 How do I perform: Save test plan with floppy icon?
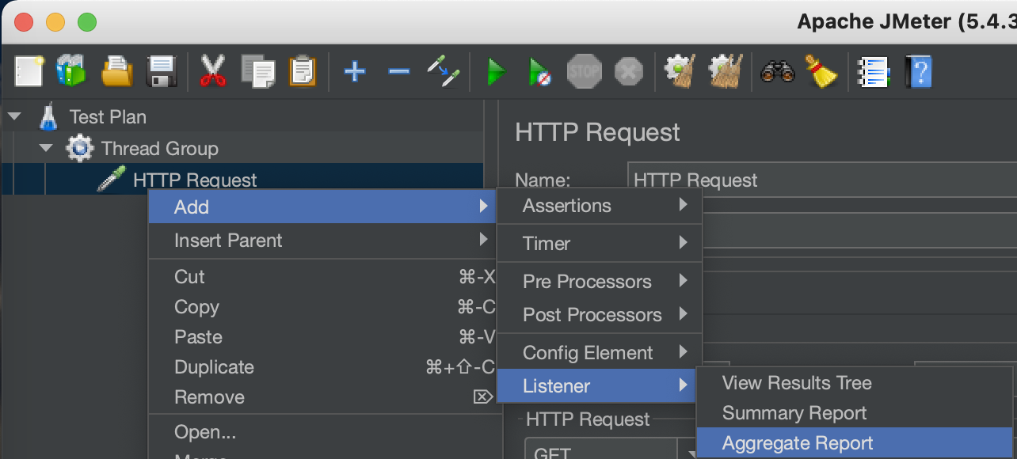(162, 72)
